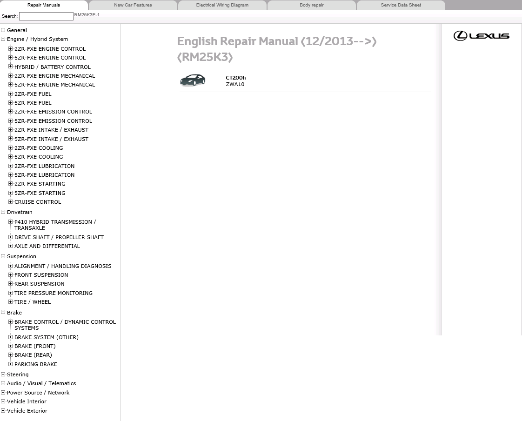Expand HYBRID / BATTERY CONTROL section
The image size is (522, 421).
click(x=10, y=67)
